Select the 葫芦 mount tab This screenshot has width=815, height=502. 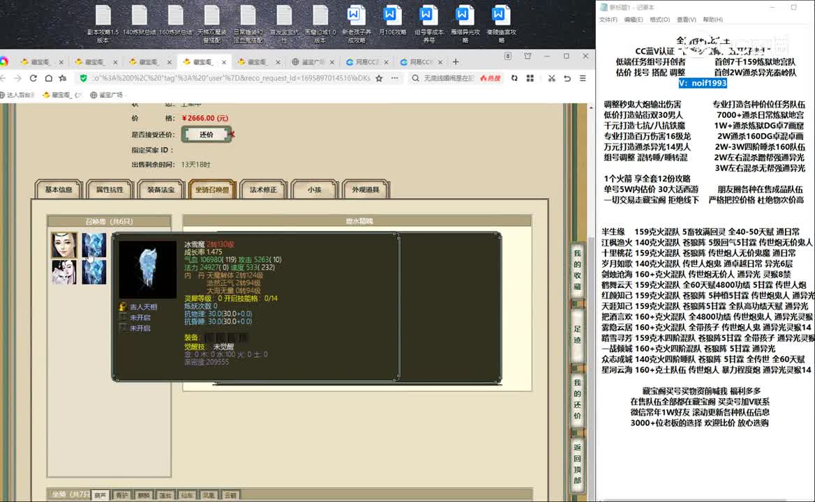(100, 495)
